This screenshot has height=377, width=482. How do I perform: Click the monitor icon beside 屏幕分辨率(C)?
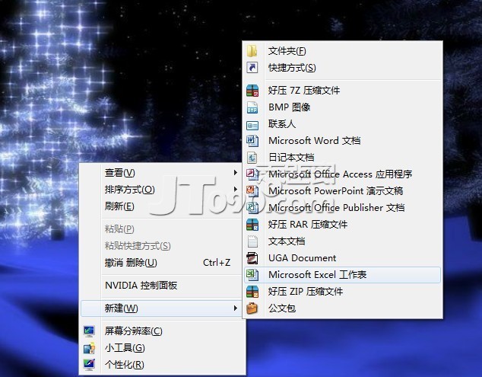(89, 331)
